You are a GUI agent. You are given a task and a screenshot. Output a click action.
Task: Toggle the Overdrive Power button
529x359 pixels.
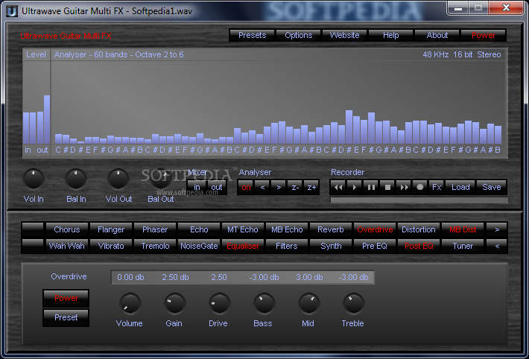pyautogui.click(x=66, y=298)
